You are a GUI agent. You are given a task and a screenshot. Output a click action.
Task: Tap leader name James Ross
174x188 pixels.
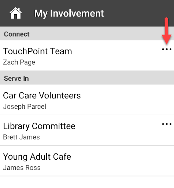click(22, 167)
